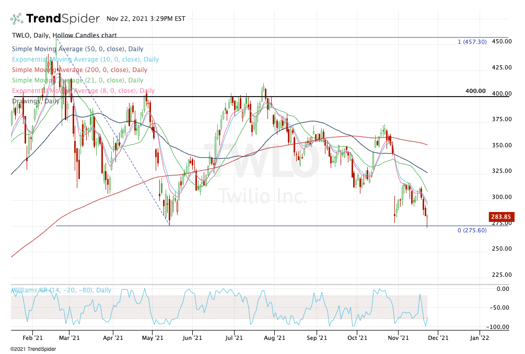525x354 pixels.
Task: Click the Oct '21 date axis label
Action: (x=357, y=338)
